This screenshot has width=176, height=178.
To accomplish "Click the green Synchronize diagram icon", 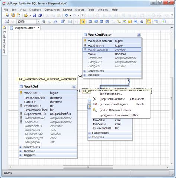I will point(163,21).
